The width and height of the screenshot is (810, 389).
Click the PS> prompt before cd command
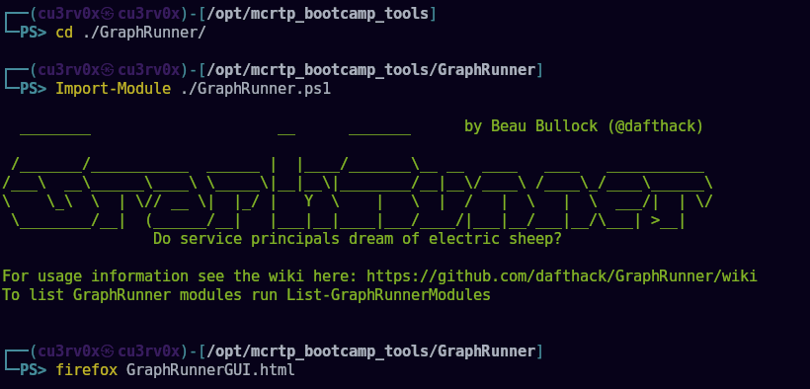coord(33,32)
